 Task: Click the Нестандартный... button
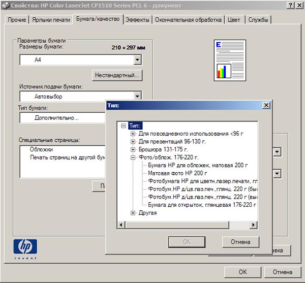(x=117, y=75)
